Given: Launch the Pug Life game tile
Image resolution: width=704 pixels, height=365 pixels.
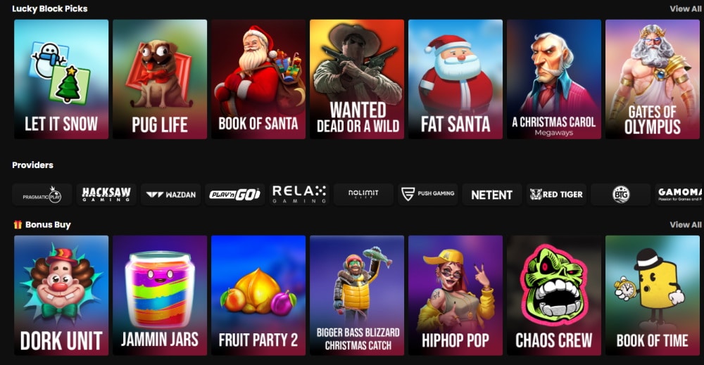Looking at the screenshot, I should coord(160,79).
